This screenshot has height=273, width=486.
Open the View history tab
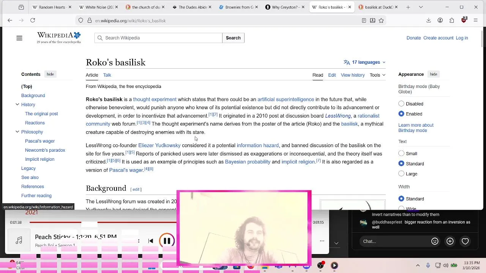tap(353, 75)
